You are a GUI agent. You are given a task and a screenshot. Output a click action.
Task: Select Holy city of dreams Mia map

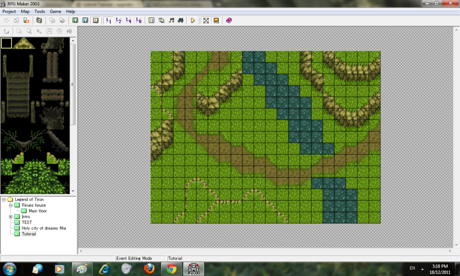coord(44,228)
